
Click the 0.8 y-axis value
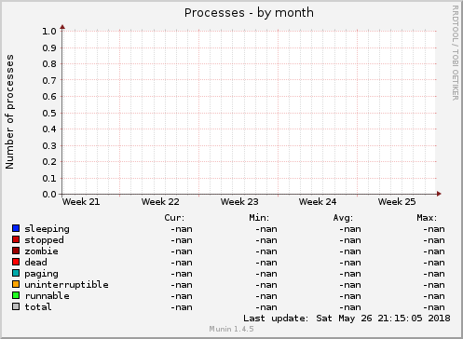tap(49, 64)
